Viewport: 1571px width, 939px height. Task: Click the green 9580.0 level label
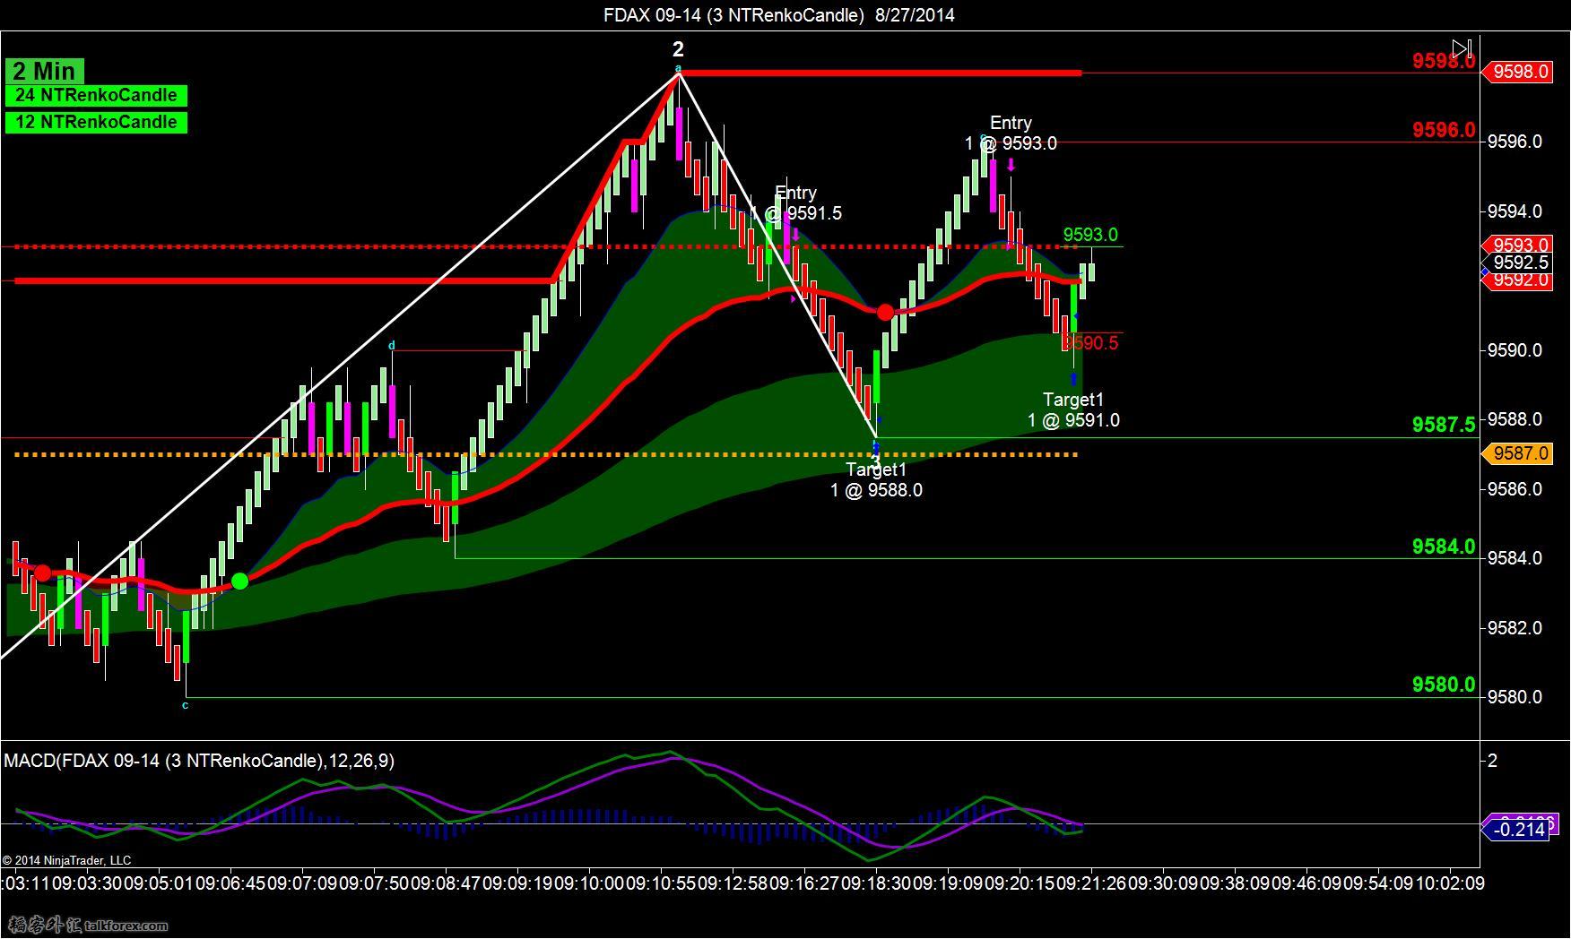pyautogui.click(x=1444, y=685)
